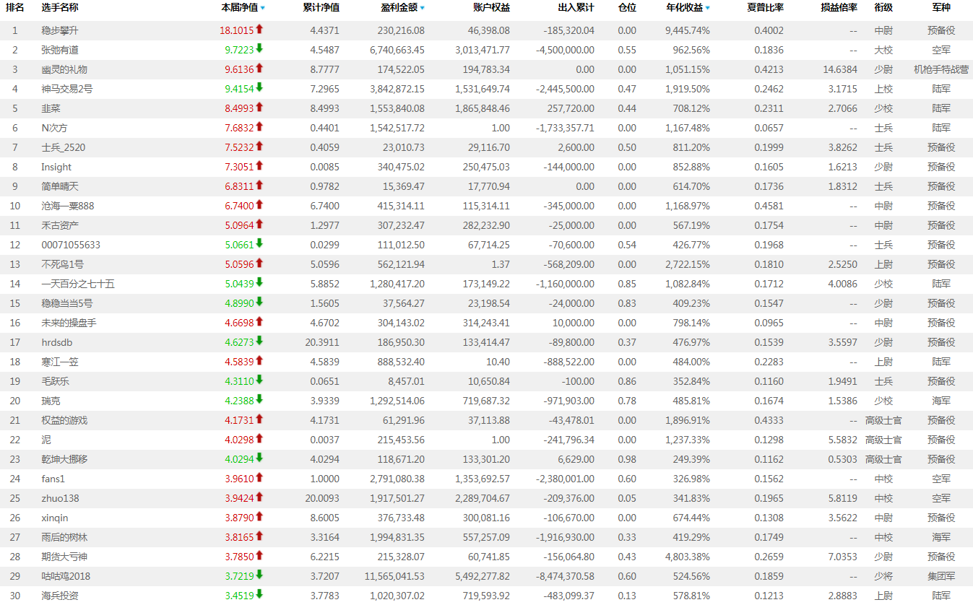
Task: Open trader 沧海一粟888
Action: [68, 206]
